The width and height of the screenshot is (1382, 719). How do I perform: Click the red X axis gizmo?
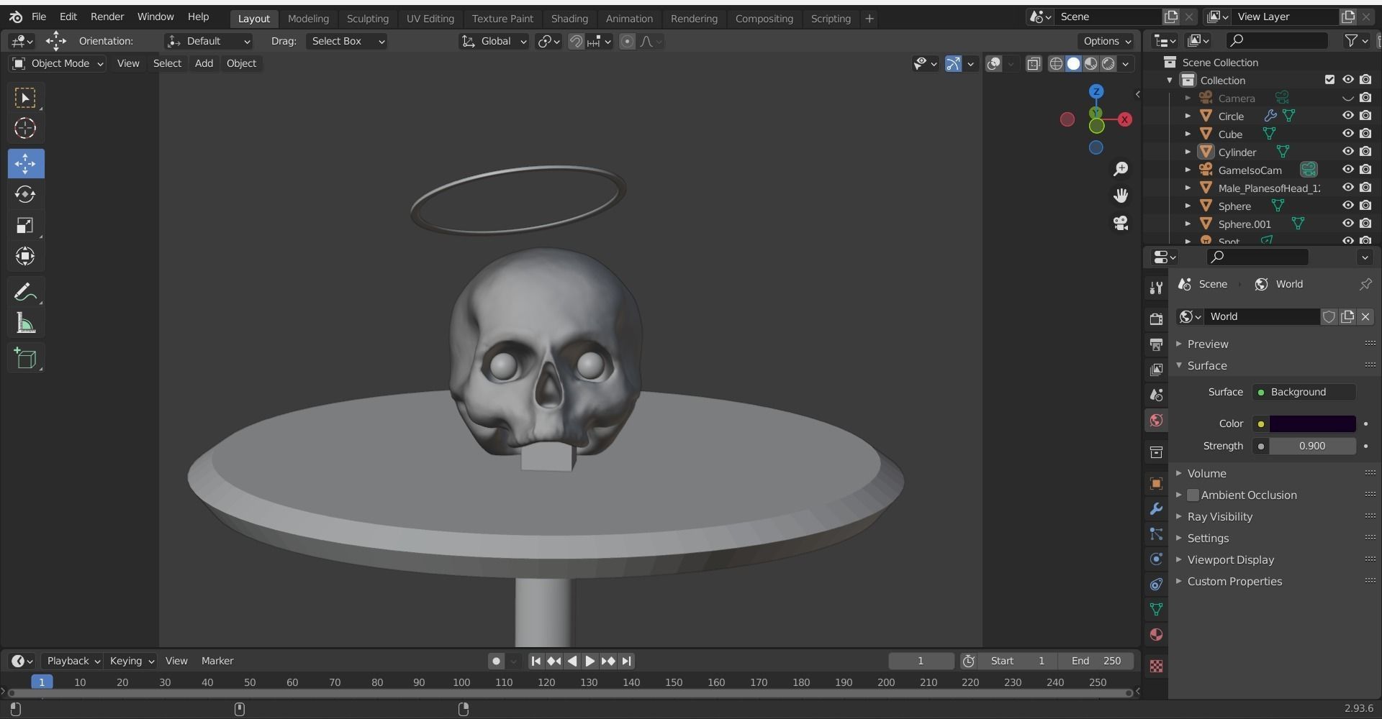pyautogui.click(x=1124, y=119)
